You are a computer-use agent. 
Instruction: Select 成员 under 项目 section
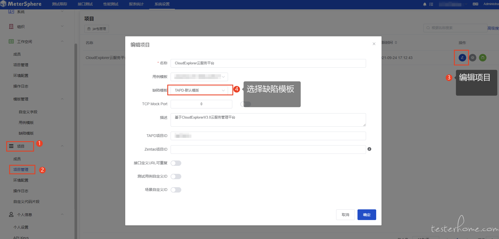17,159
